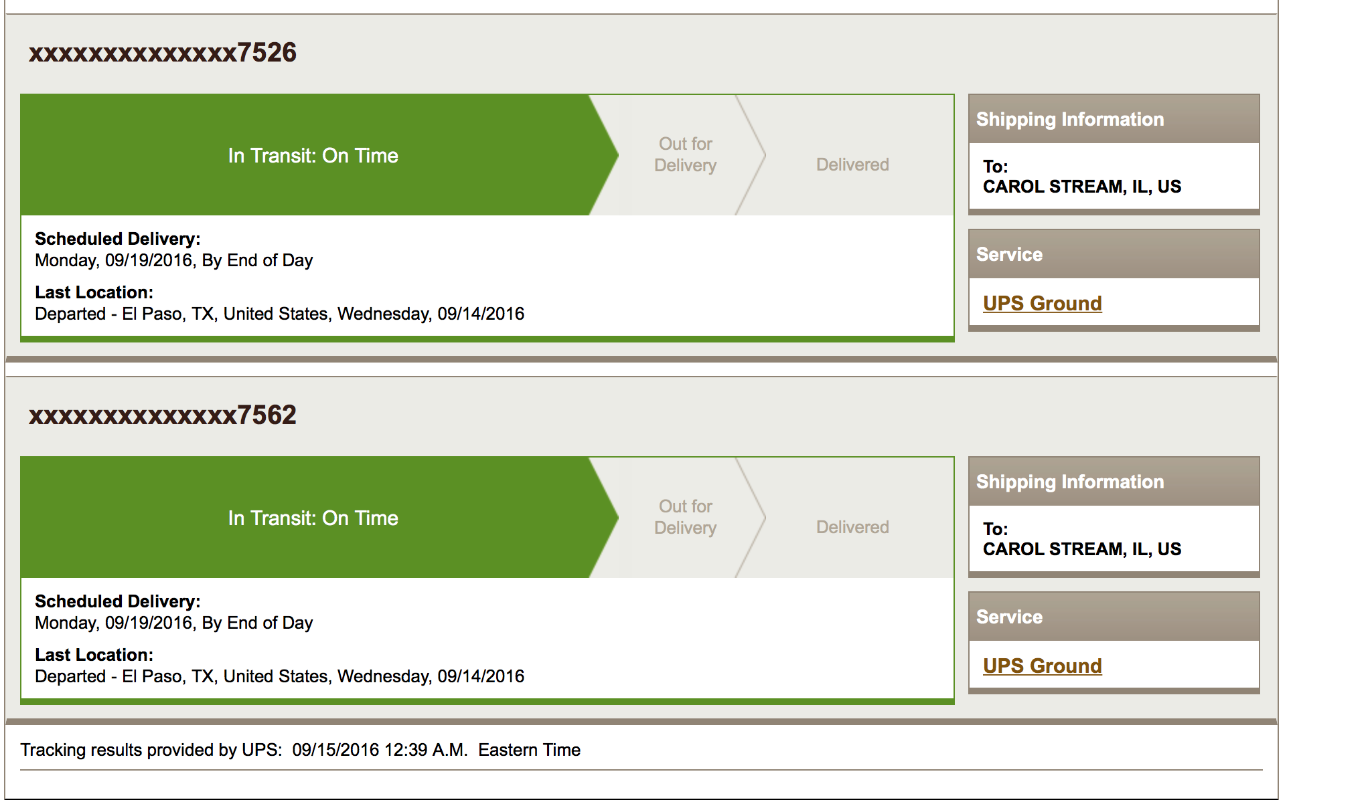Click Carol Stream destination for package 7526
Screen dimensions: 1370x800
[x=1081, y=186]
